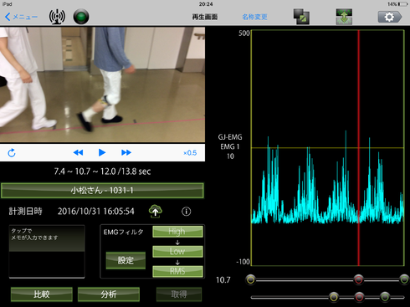Image resolution: width=410 pixels, height=307 pixels.
Task: Select yellow start handle on upper slider
Action: (250, 279)
